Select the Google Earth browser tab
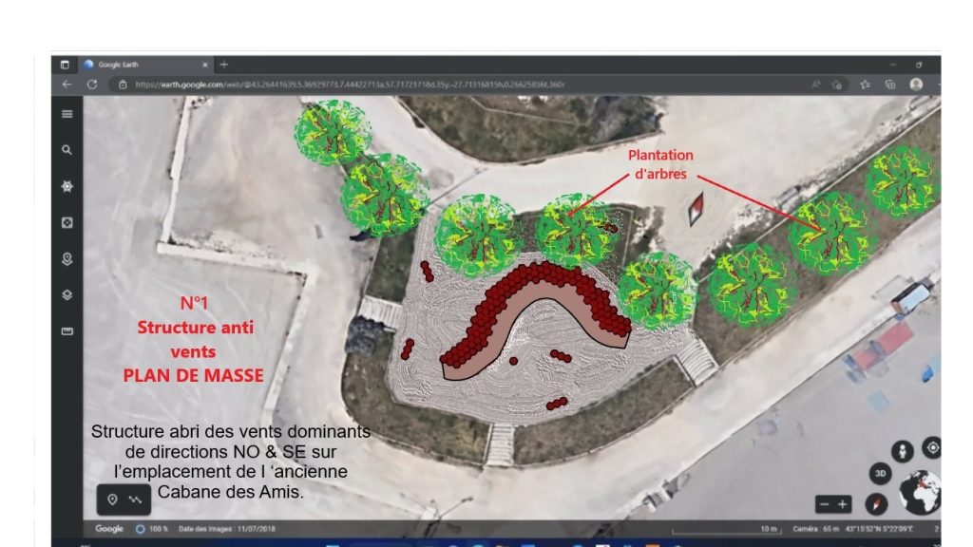973x547 pixels. pos(143,65)
